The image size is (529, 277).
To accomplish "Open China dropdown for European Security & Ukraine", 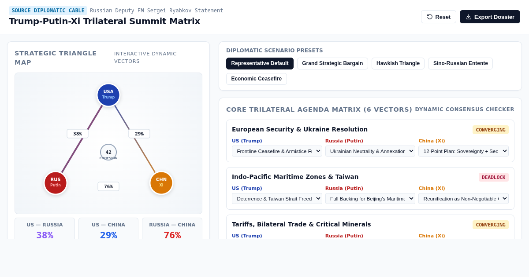I will pos(463,151).
